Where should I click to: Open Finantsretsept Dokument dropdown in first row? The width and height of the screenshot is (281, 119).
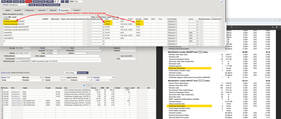pos(172,21)
